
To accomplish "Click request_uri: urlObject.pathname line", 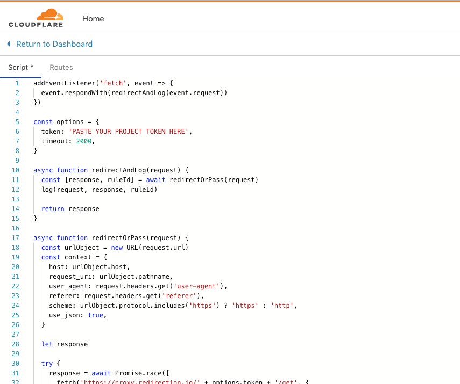I will (x=111, y=277).
